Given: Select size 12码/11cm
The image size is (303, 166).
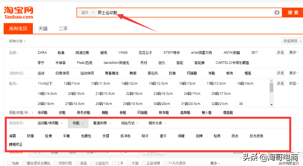Looking at the screenshot, I should (x=72, y=83).
